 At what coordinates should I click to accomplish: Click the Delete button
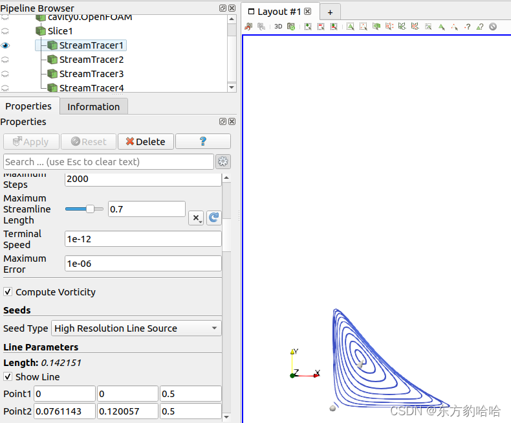point(146,142)
